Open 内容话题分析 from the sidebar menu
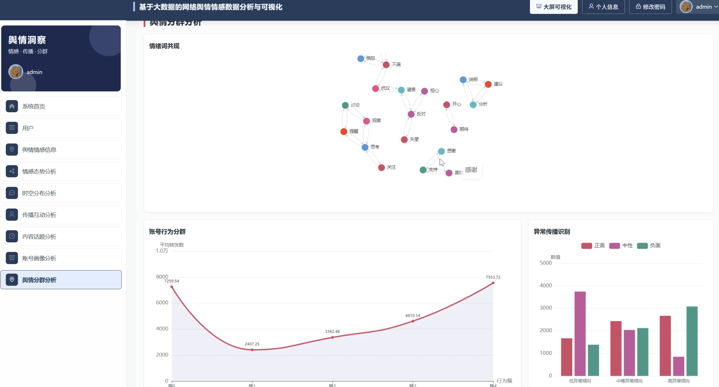 (x=61, y=236)
